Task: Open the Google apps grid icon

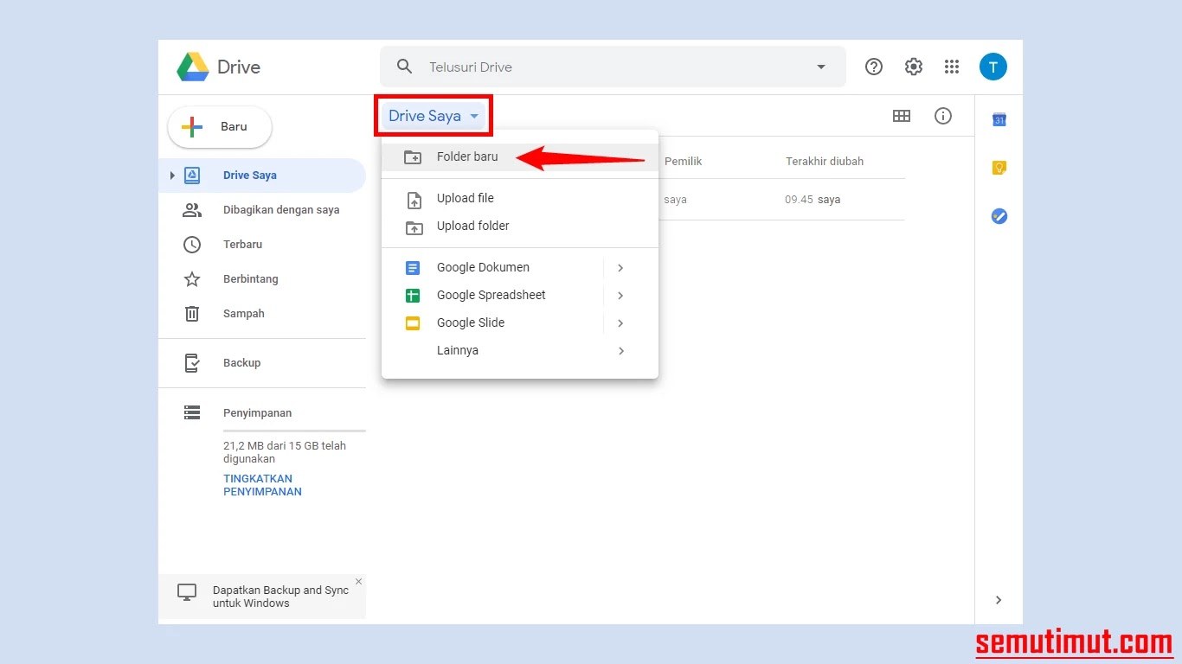Action: (952, 67)
